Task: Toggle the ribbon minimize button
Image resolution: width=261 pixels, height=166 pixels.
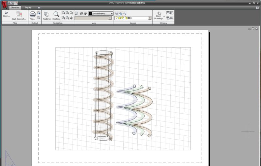Action: pos(39,7)
